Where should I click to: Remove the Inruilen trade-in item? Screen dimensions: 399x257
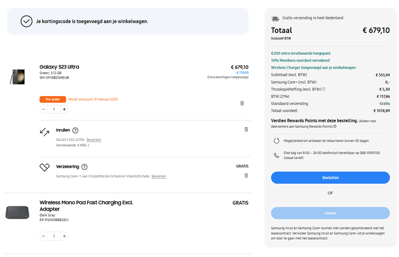[246, 129]
